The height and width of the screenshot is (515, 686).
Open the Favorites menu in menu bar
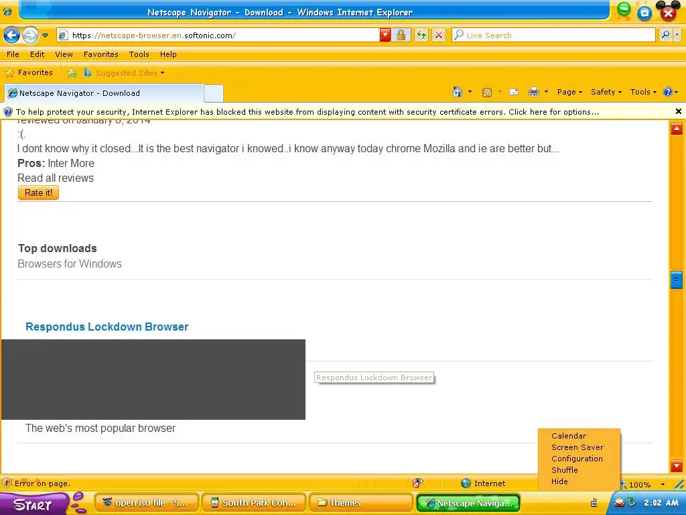pos(101,54)
